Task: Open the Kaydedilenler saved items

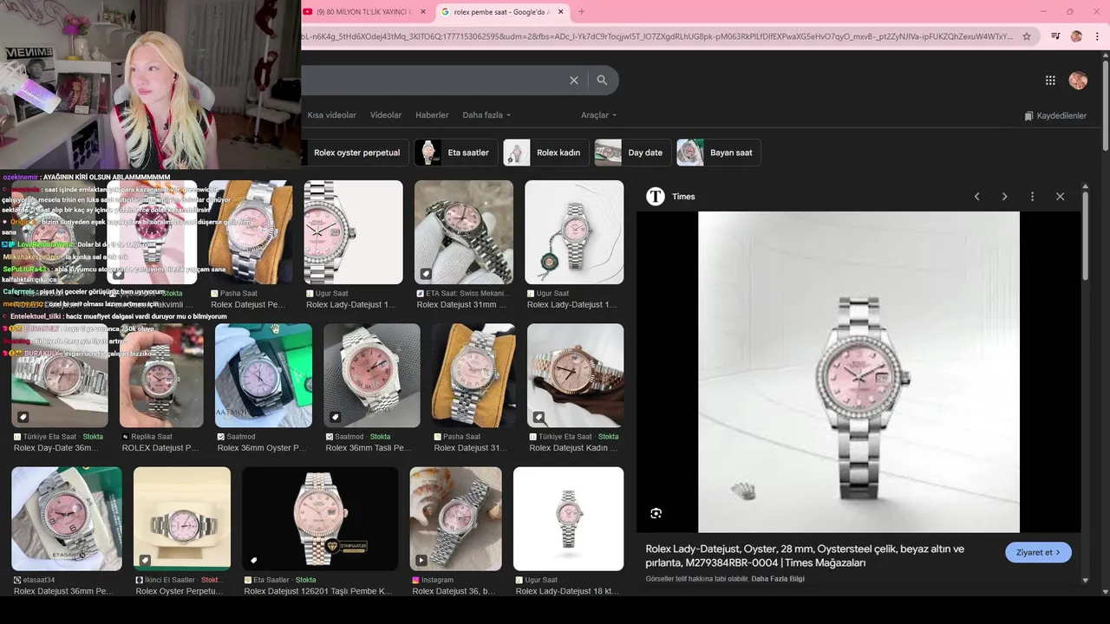Action: 1054,115
